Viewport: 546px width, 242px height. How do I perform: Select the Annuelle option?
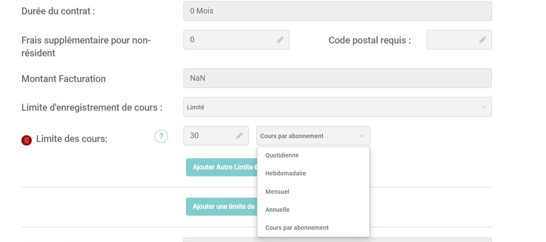277,210
